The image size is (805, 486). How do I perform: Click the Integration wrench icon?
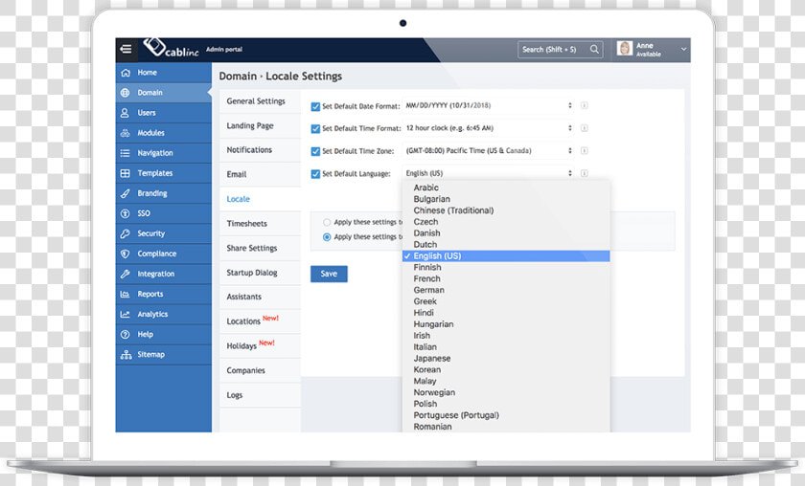pyautogui.click(x=126, y=274)
